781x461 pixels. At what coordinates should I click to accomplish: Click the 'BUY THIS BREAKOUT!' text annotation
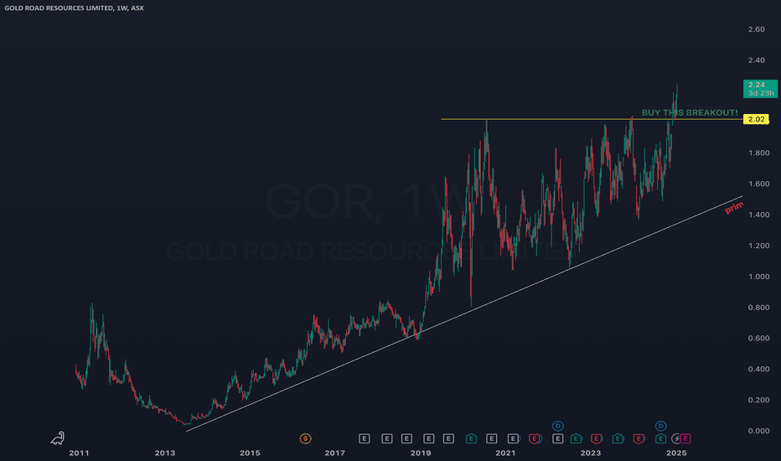pyautogui.click(x=690, y=112)
